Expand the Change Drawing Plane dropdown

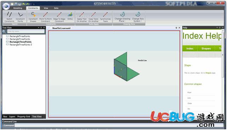[x=122, y=17]
